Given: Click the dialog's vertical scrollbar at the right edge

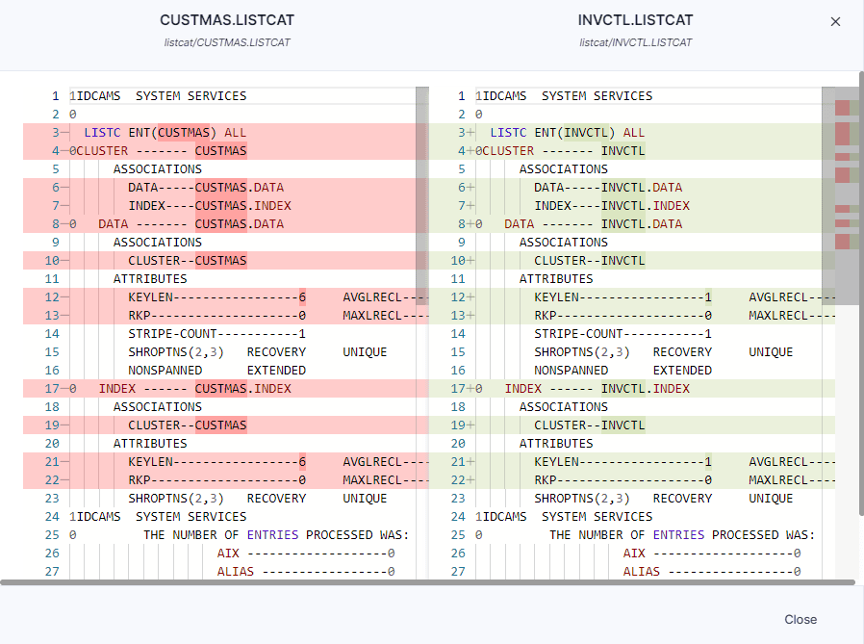Looking at the screenshot, I should tap(861, 294).
